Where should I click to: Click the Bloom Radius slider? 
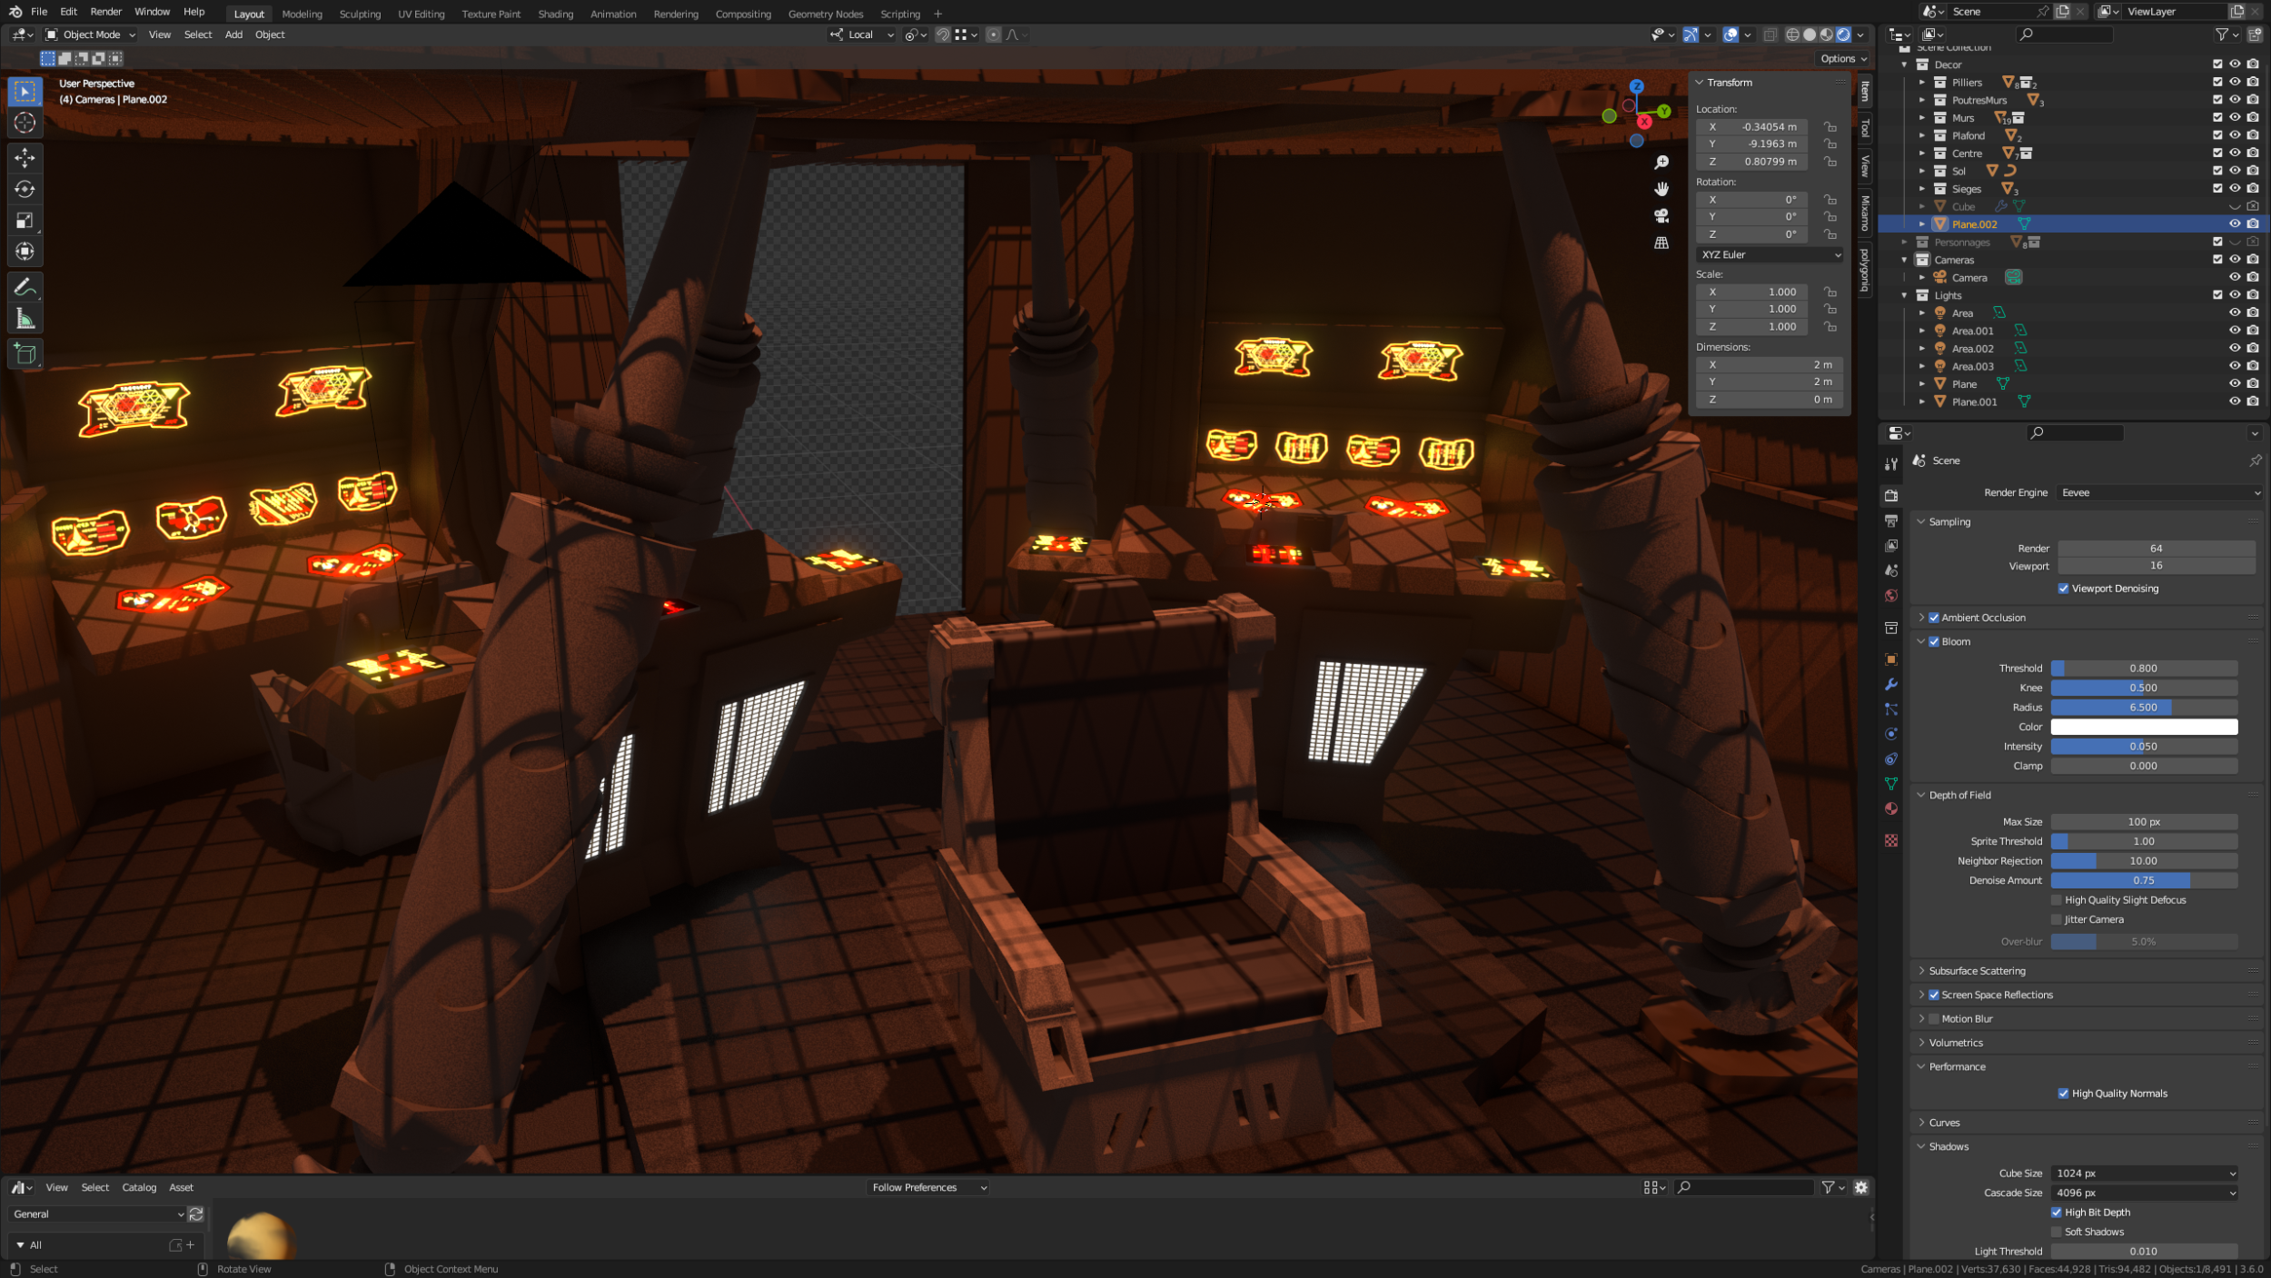click(2143, 708)
